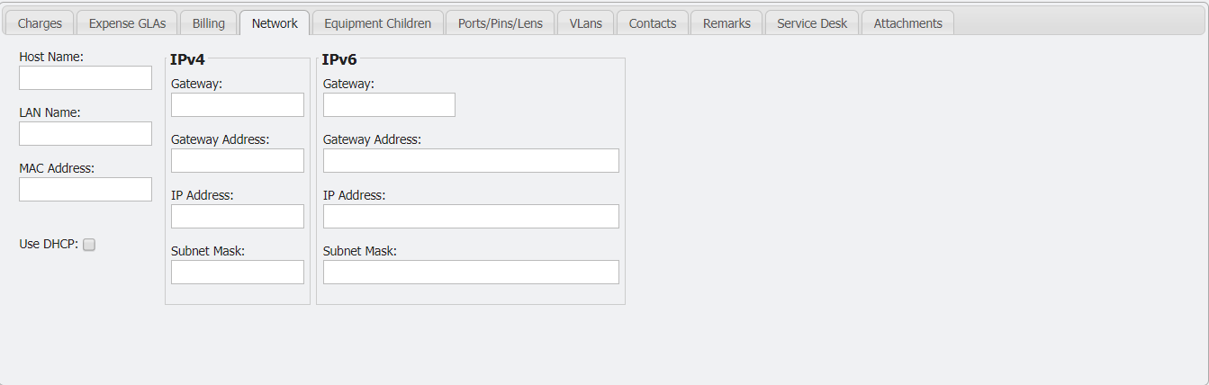Select the Attachments tab
This screenshot has height=385, width=1209.
(x=907, y=23)
